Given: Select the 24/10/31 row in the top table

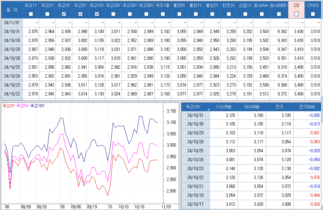Looking at the screenshot, I should coord(12,31).
